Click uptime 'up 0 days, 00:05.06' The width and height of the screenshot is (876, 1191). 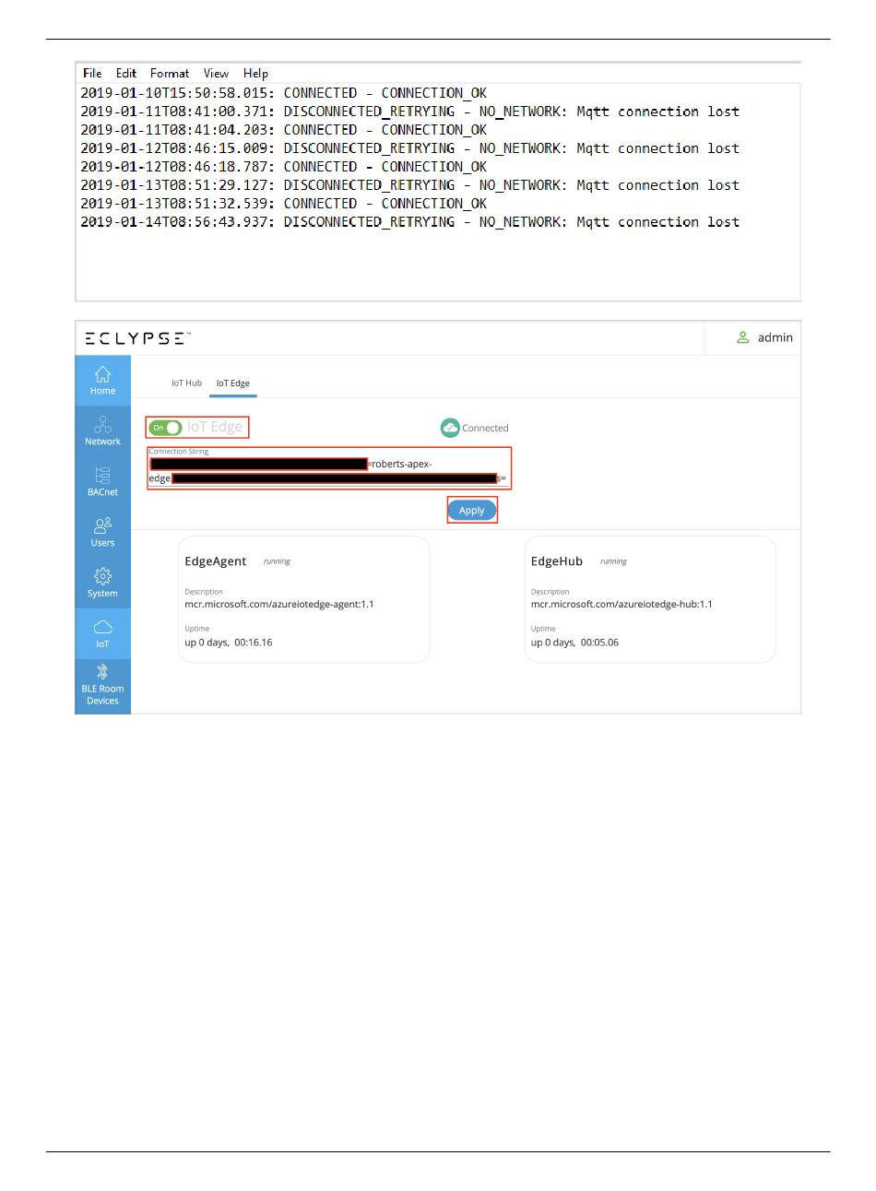point(574,643)
